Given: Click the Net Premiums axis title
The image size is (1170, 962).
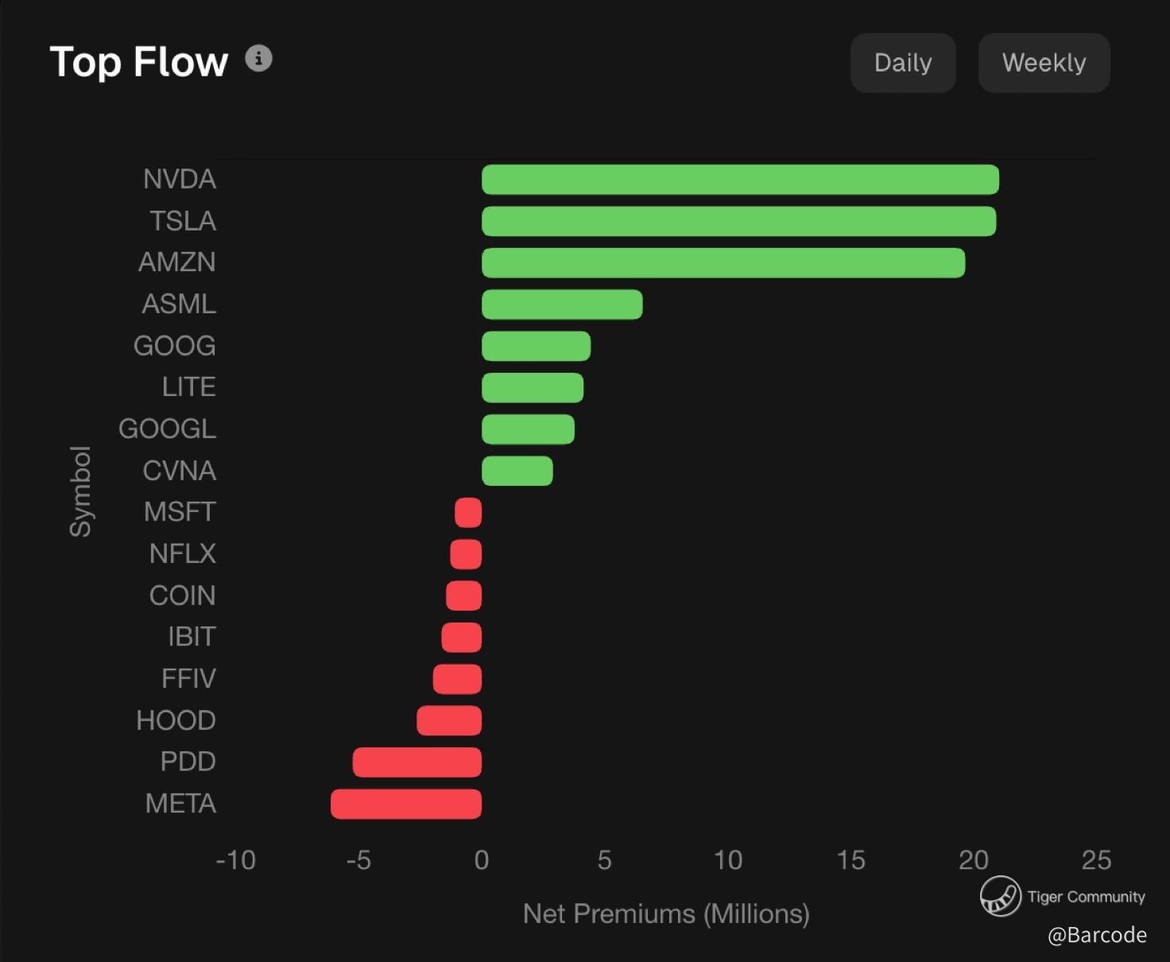Looking at the screenshot, I should point(666,914).
